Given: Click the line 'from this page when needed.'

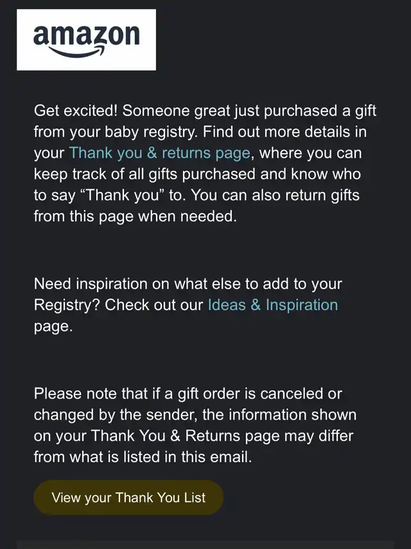Looking at the screenshot, I should point(136,216).
